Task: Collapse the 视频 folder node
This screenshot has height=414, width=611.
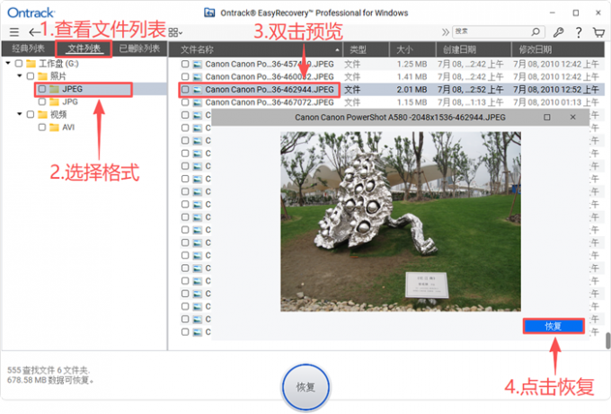Action: [x=19, y=115]
